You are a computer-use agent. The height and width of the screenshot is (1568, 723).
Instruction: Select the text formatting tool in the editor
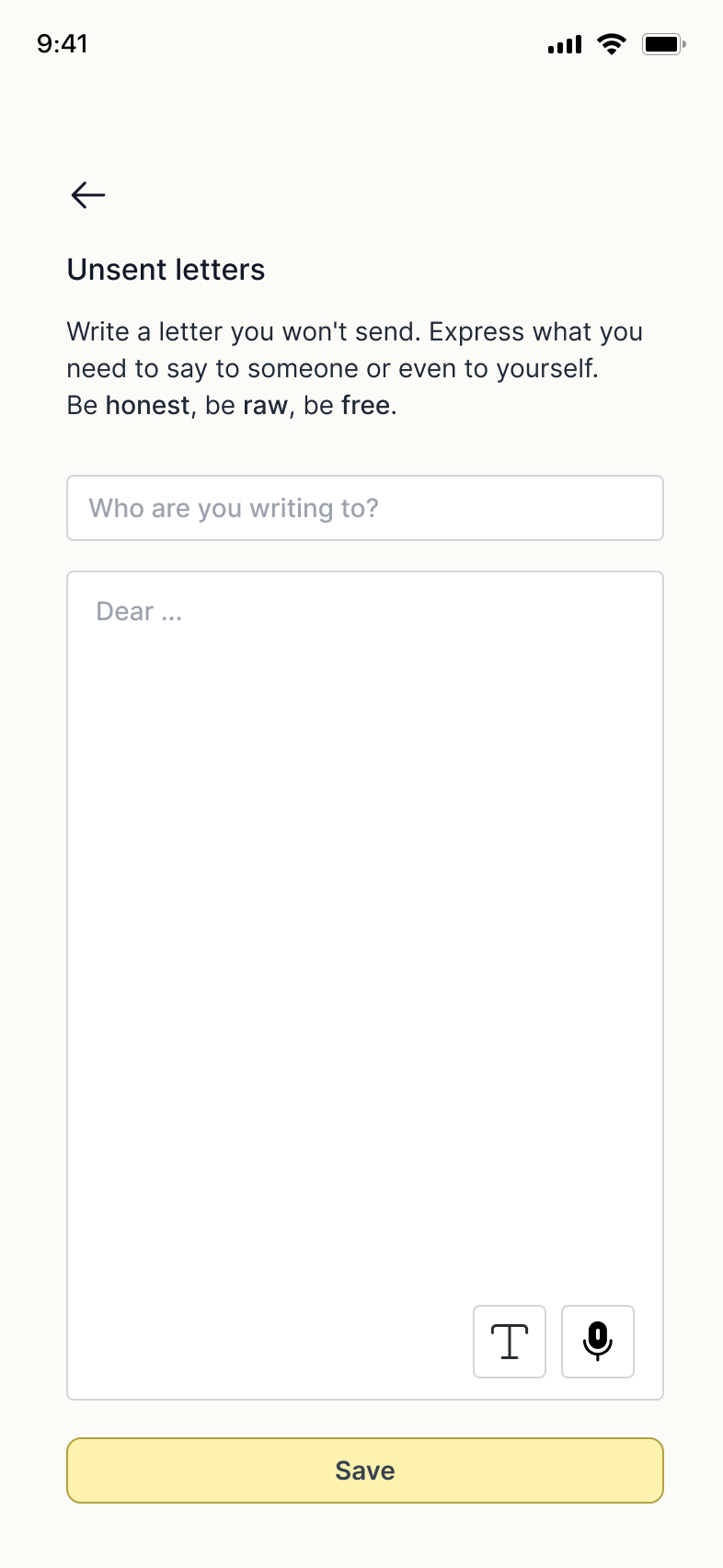[509, 1342]
